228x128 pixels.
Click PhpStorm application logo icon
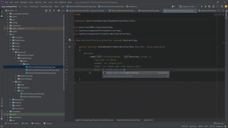(2, 2)
